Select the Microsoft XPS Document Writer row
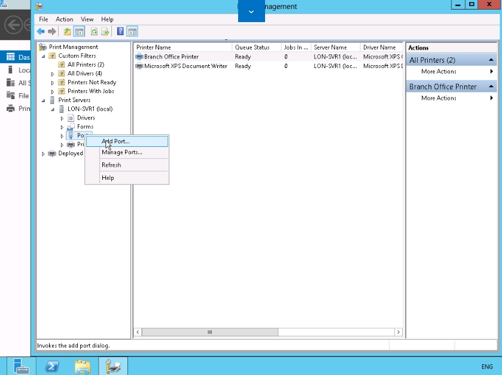Image resolution: width=502 pixels, height=375 pixels. (185, 66)
